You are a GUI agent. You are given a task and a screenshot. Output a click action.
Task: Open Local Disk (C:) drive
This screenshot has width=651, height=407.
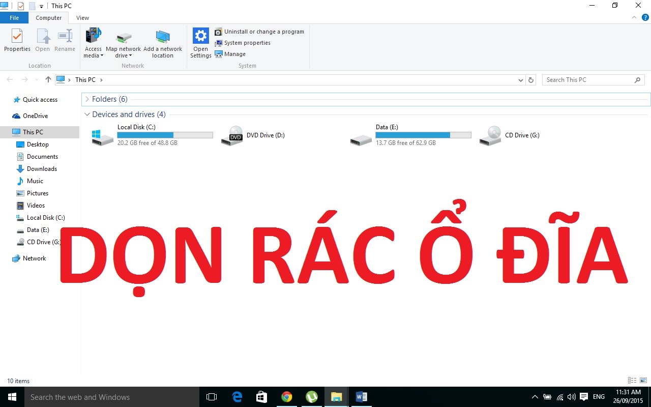[x=137, y=127]
